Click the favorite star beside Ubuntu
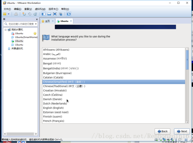Image resolution: width=193 pixels, height=143 pixels. [35, 33]
